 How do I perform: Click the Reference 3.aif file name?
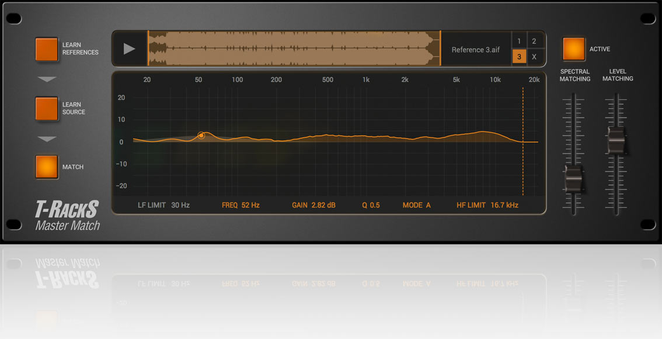coord(476,50)
